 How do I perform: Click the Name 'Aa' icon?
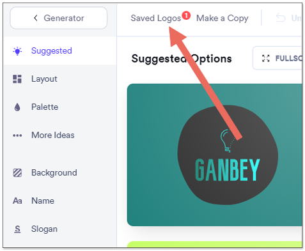pos(17,201)
